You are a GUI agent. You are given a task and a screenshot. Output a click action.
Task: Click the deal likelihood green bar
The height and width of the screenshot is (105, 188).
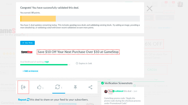point(45,65)
